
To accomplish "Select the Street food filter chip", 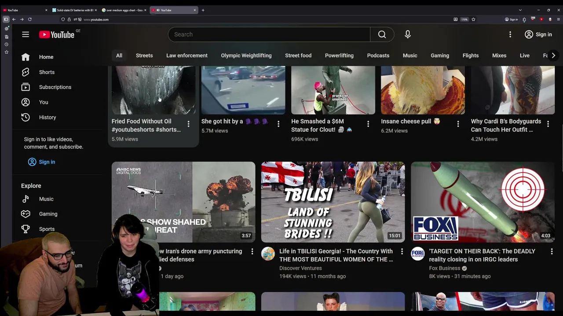I will point(298,55).
